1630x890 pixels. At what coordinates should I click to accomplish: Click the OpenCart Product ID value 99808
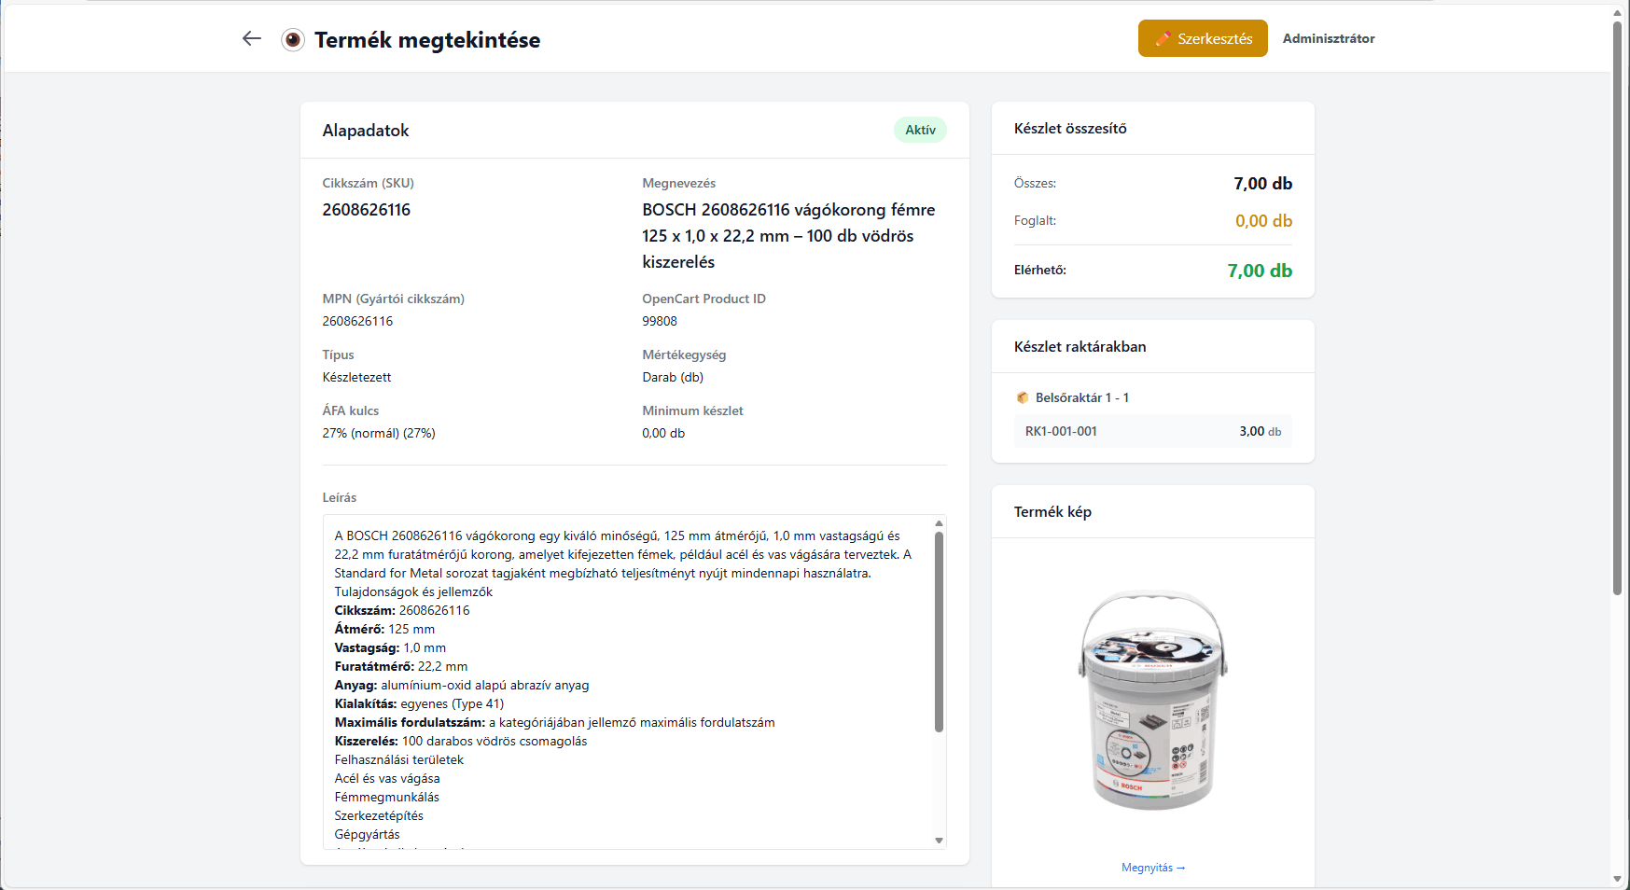click(x=660, y=321)
